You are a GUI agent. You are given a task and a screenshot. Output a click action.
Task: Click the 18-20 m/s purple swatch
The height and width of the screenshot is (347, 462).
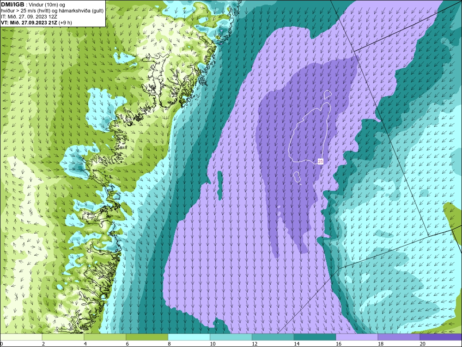point(399,337)
